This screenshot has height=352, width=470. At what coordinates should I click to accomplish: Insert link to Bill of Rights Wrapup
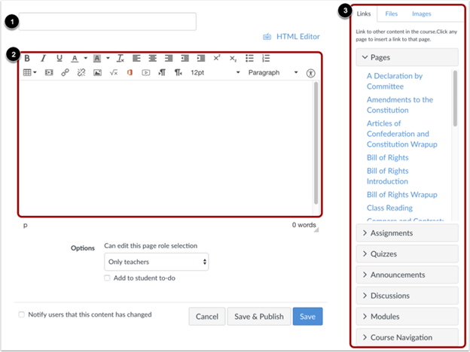(402, 195)
